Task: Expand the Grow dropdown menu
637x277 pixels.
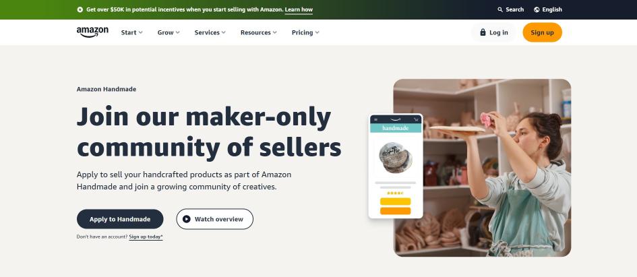Action: (169, 32)
